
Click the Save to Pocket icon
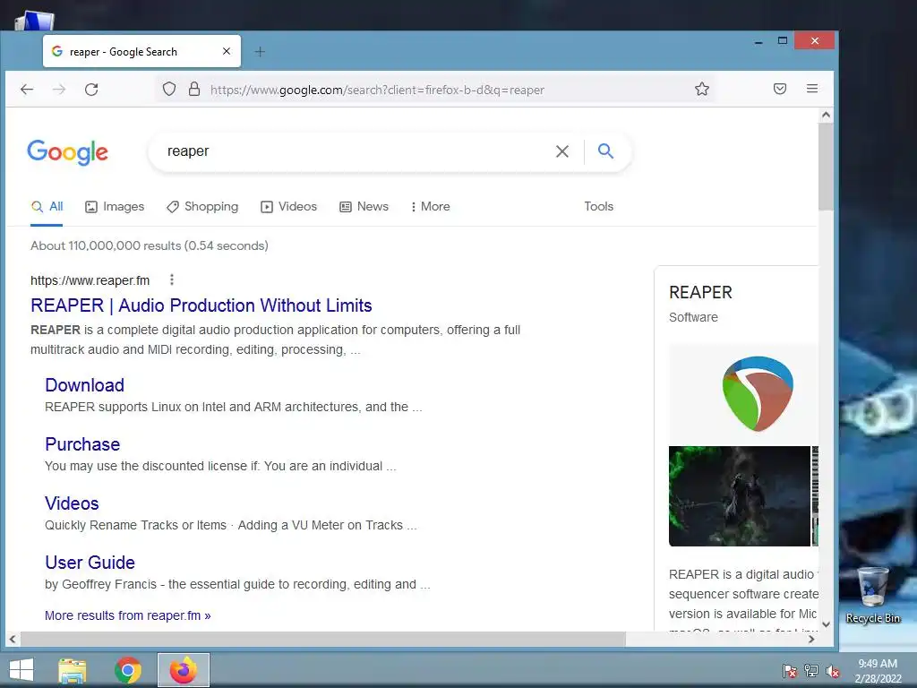tap(780, 89)
